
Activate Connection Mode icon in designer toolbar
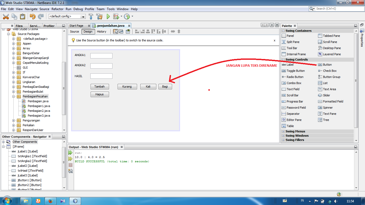(x=121, y=31)
